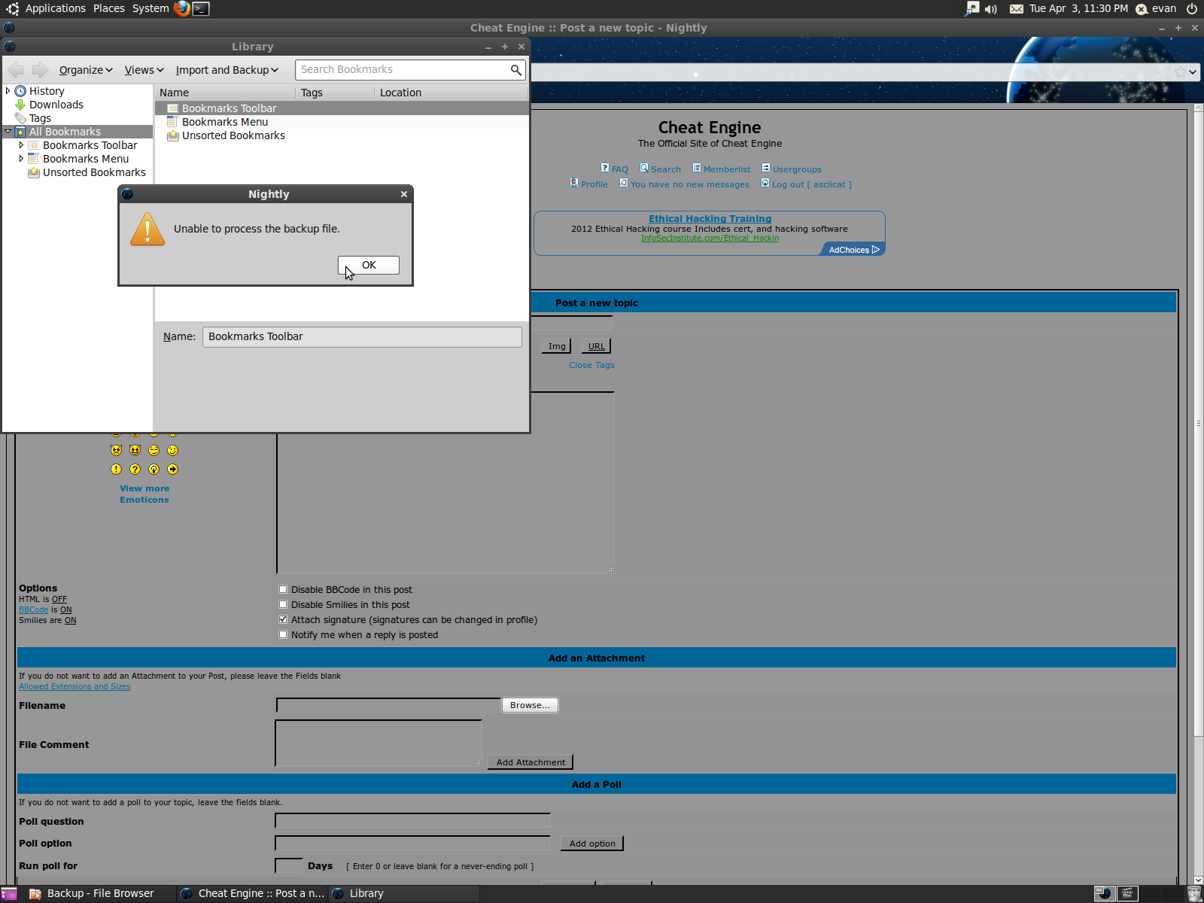
Task: Open the mail envelope indicator
Action: 1016,9
